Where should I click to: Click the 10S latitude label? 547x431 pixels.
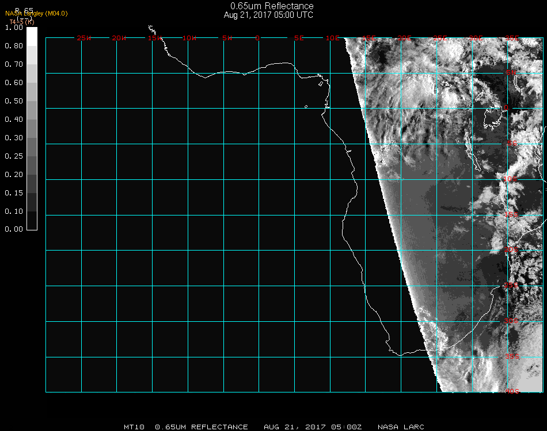click(x=511, y=179)
